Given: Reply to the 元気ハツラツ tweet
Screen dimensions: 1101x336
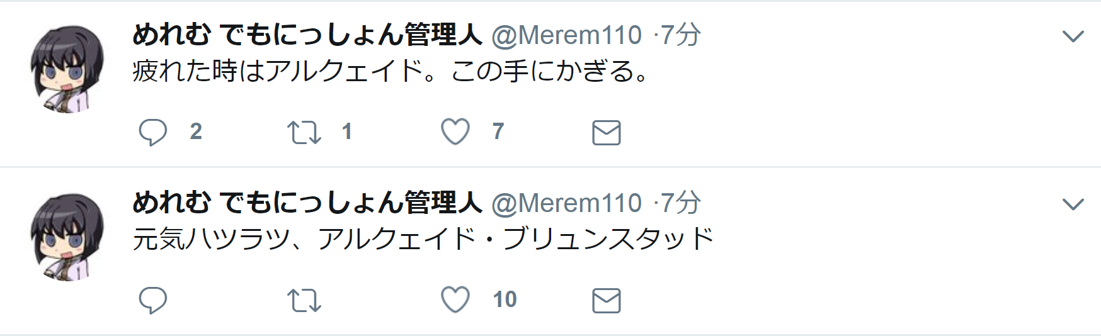Looking at the screenshot, I should coord(153,300).
